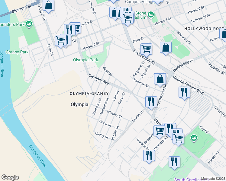226x181 pixels.
Task: Click the Whitney St label
Action: [x=115, y=114]
